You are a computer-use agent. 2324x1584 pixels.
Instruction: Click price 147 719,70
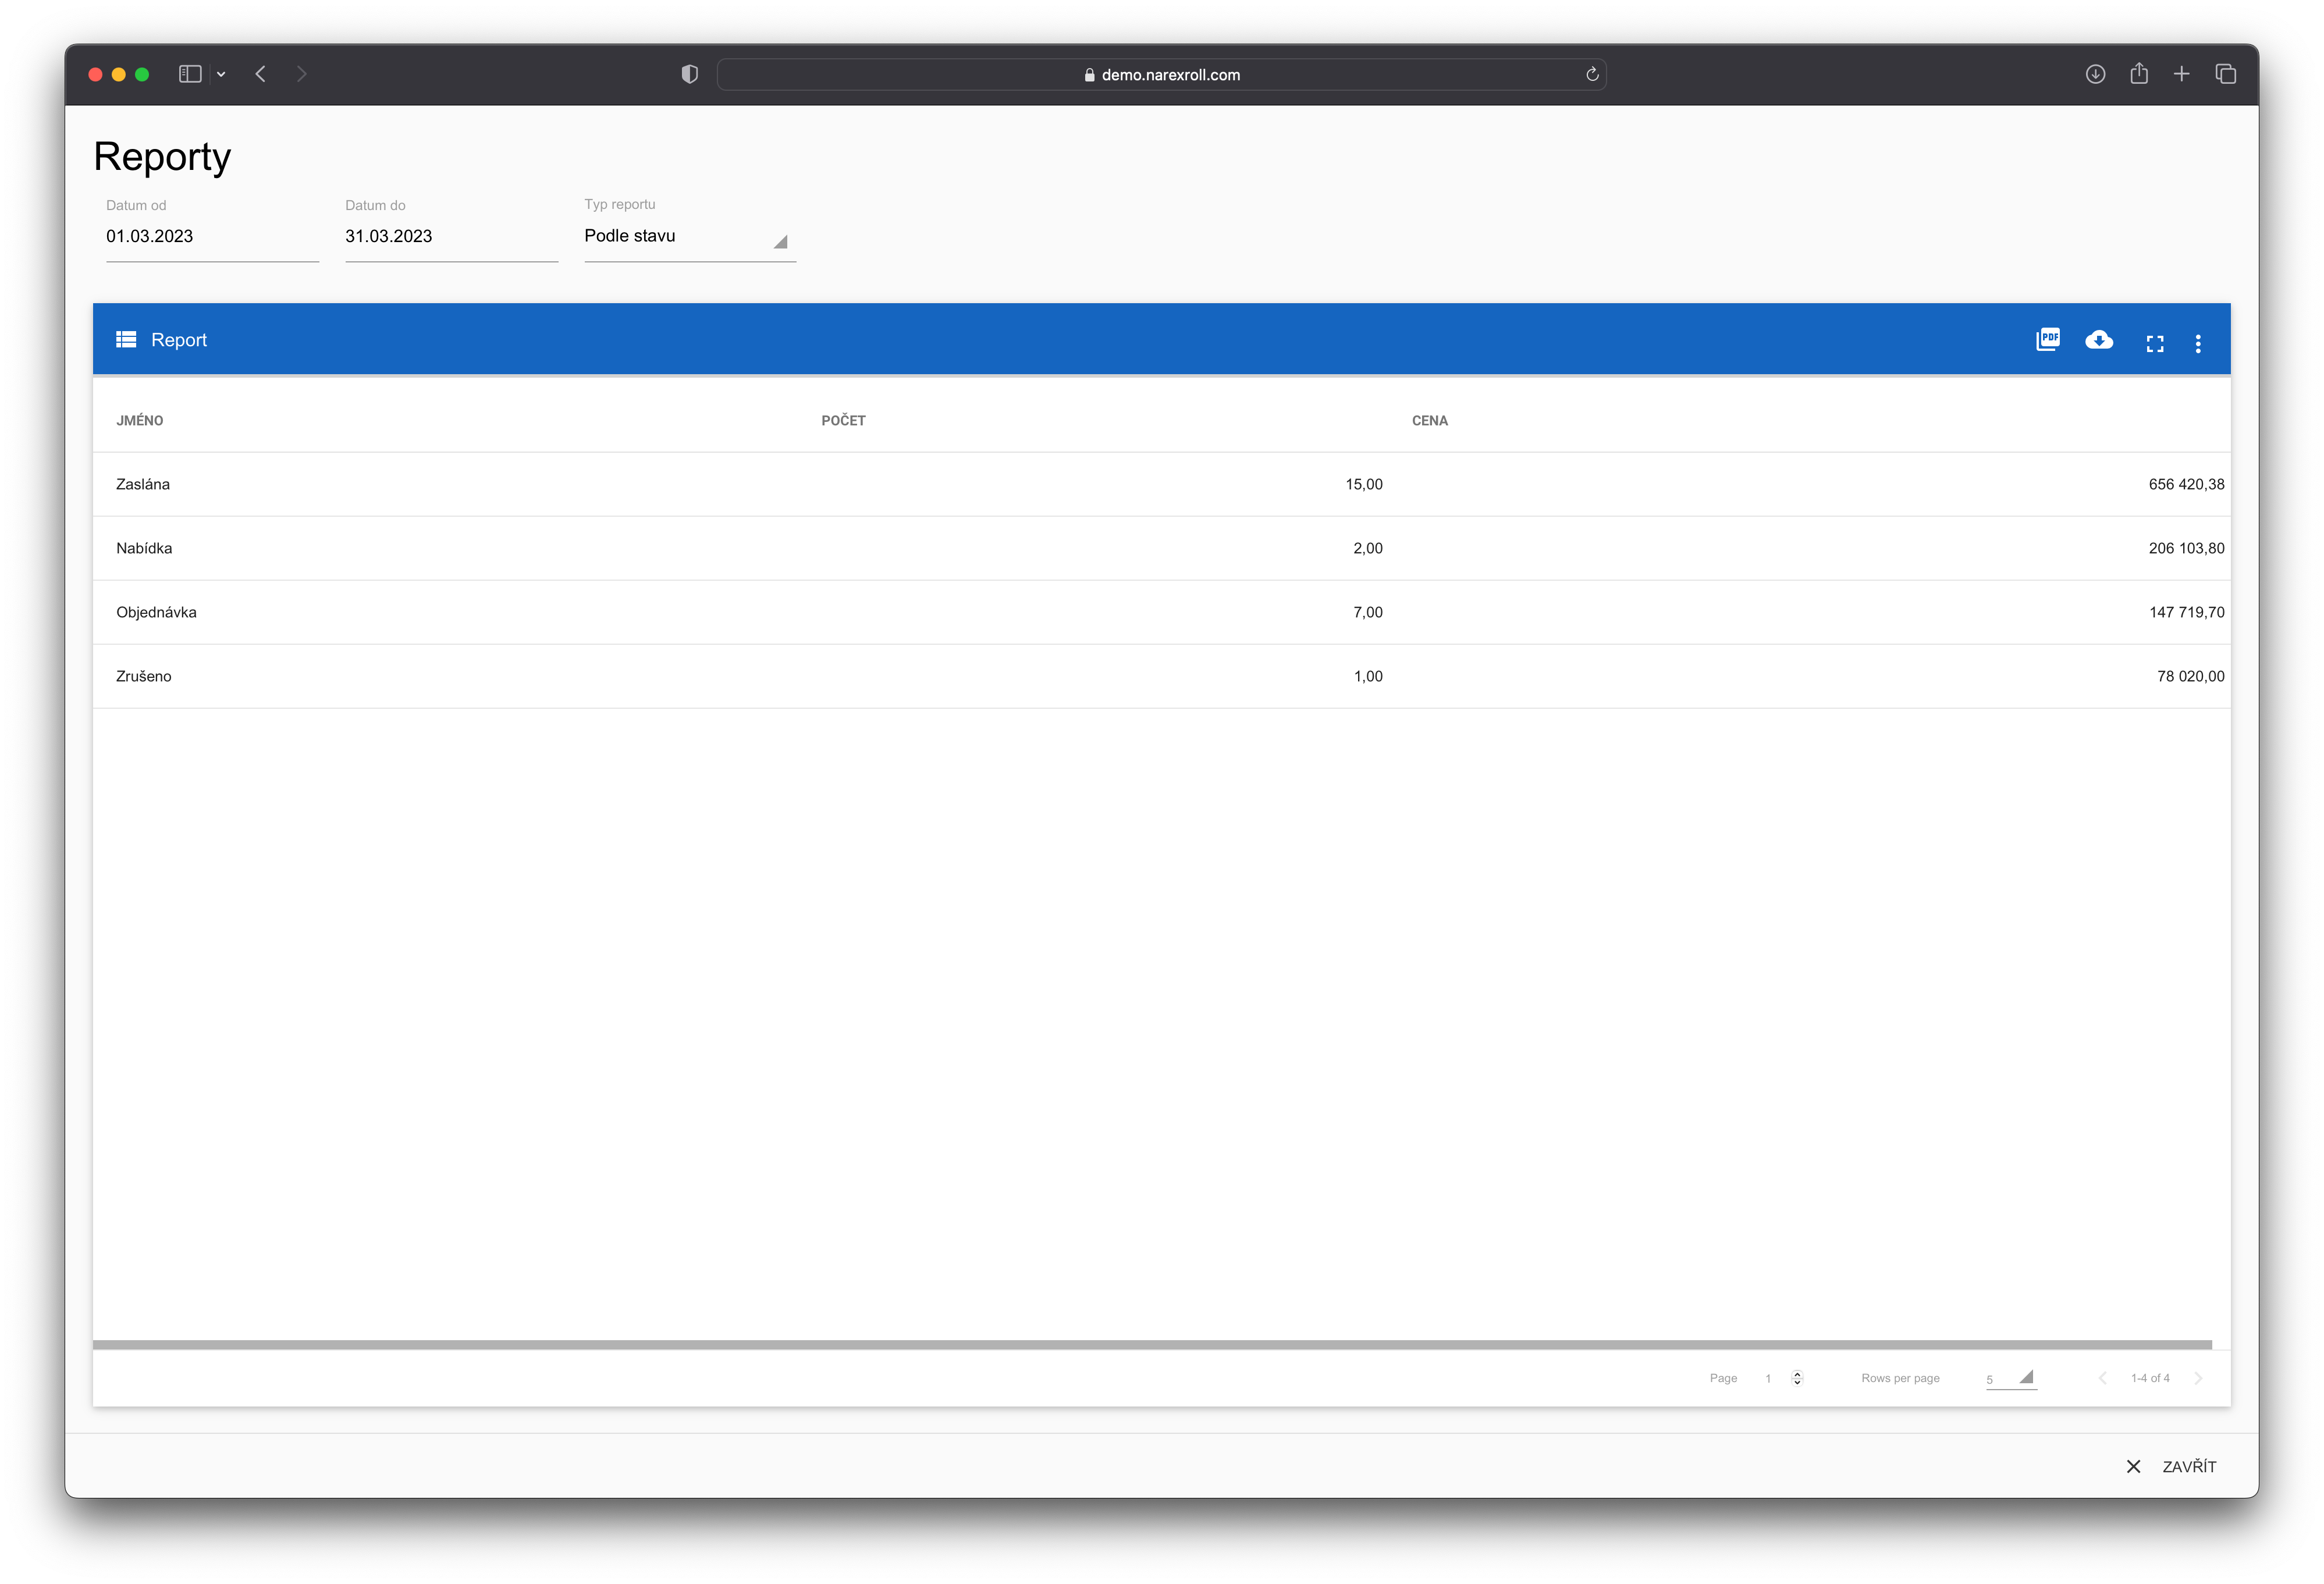(2186, 612)
